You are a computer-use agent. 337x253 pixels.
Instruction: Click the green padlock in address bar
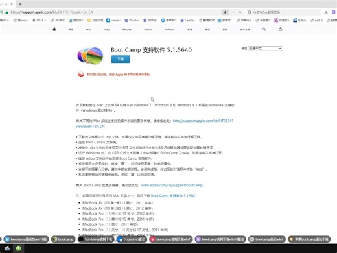pyautogui.click(x=6, y=12)
